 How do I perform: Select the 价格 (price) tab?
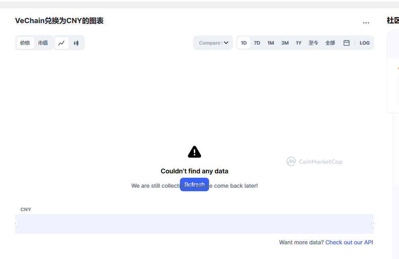25,43
